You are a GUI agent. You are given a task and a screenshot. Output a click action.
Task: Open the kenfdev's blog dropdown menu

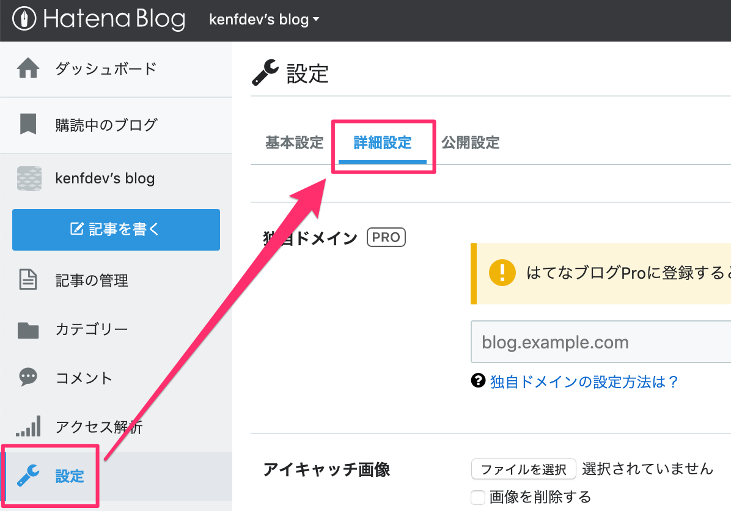click(264, 20)
